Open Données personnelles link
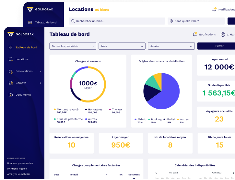235x180 pixels. 20,163
